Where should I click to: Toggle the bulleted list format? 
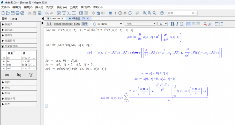217,24
